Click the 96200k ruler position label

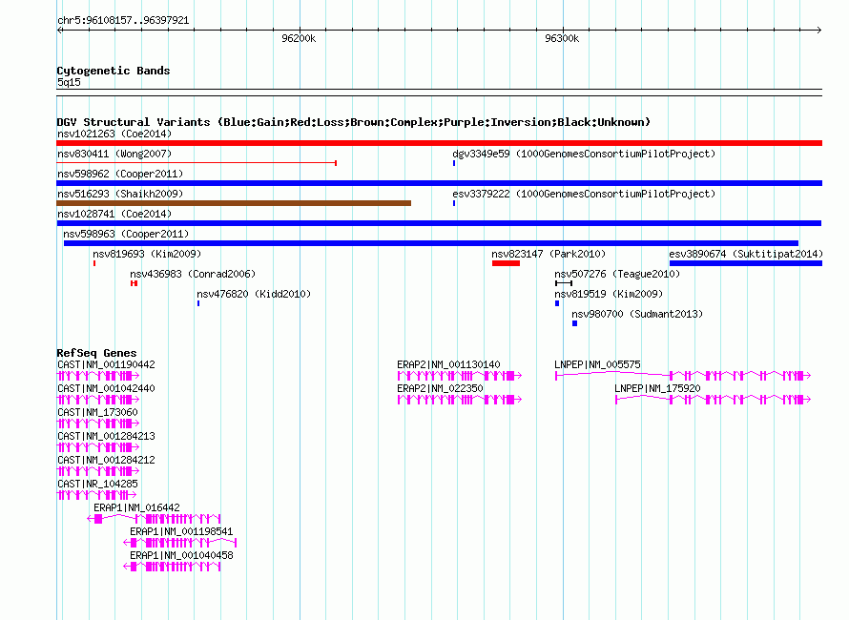299,38
